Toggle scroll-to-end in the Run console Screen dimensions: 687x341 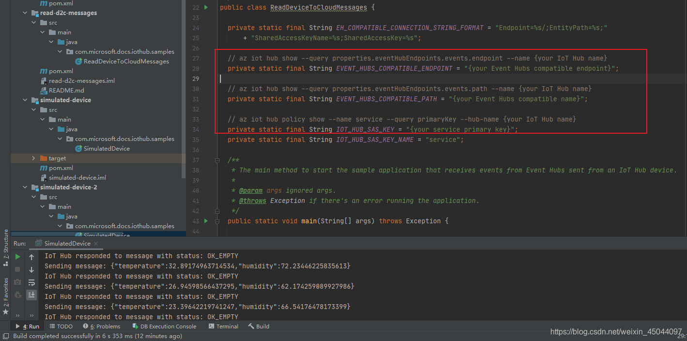[31, 294]
